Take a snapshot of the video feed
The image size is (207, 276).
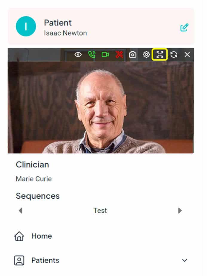point(132,55)
